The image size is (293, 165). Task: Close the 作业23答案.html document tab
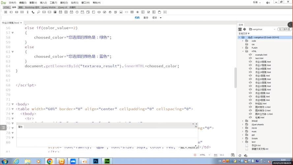pyautogui.click(x=21, y=23)
